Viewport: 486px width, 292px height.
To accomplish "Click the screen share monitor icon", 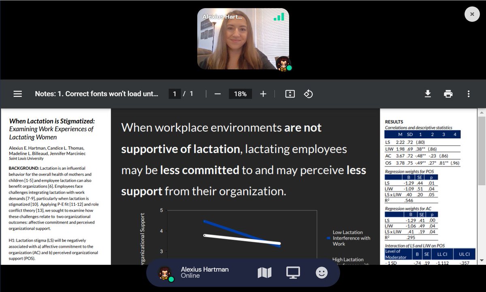I will [293, 273].
